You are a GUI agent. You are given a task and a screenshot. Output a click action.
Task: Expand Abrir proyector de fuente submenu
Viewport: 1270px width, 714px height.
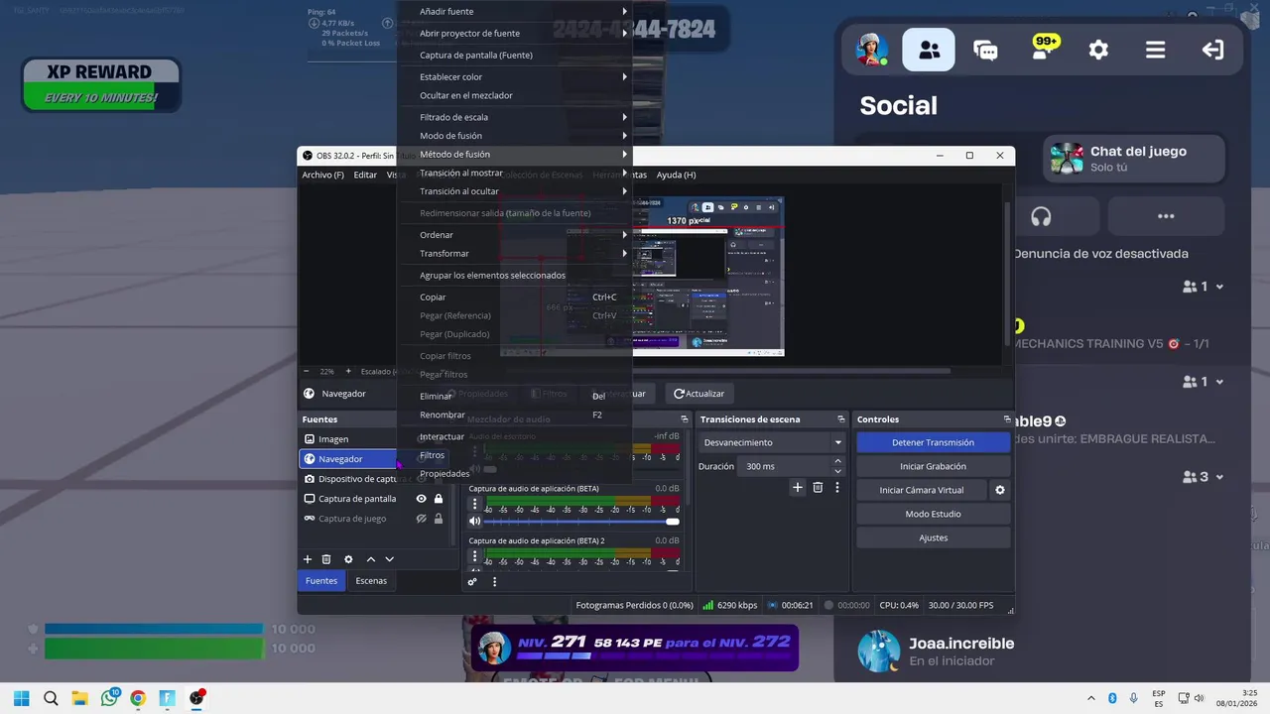[515, 34]
